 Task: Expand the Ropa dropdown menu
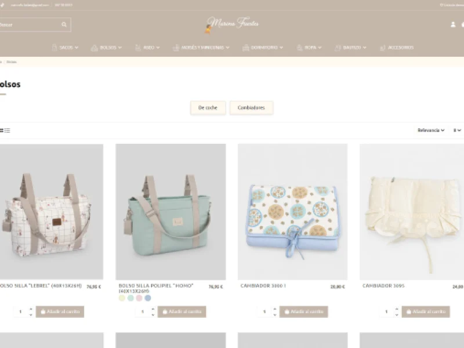320,48
